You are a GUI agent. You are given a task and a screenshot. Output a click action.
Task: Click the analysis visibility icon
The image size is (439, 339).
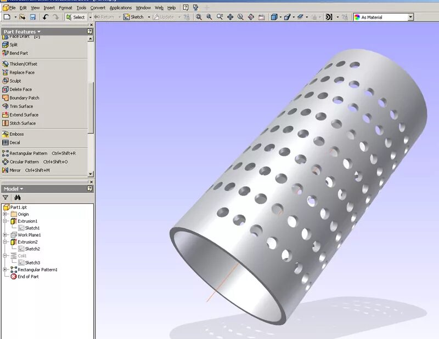click(x=329, y=17)
